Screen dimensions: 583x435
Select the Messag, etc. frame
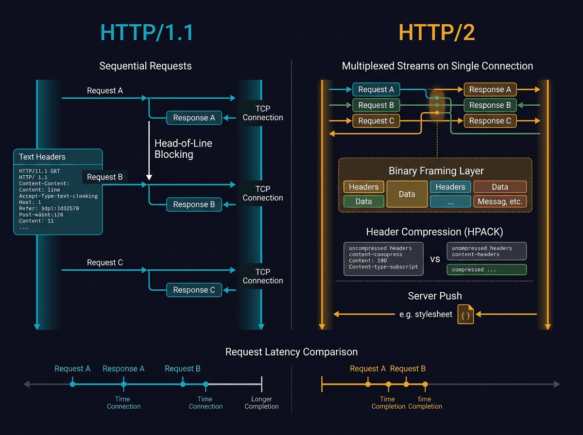click(x=500, y=201)
